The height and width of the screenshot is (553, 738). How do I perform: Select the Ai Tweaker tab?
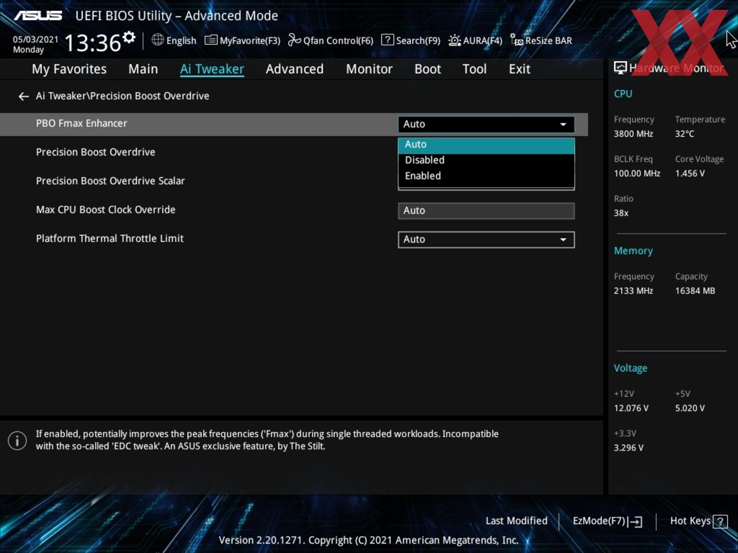(212, 69)
